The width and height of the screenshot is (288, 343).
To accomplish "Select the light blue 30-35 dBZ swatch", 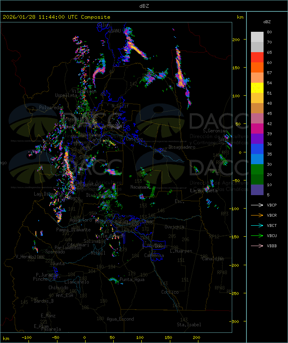I will point(257,159).
